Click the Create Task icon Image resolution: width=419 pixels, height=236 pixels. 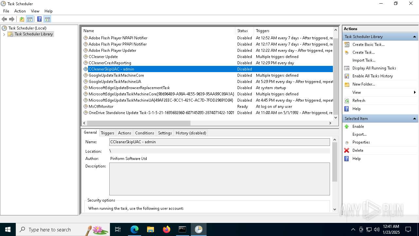pos(347,52)
